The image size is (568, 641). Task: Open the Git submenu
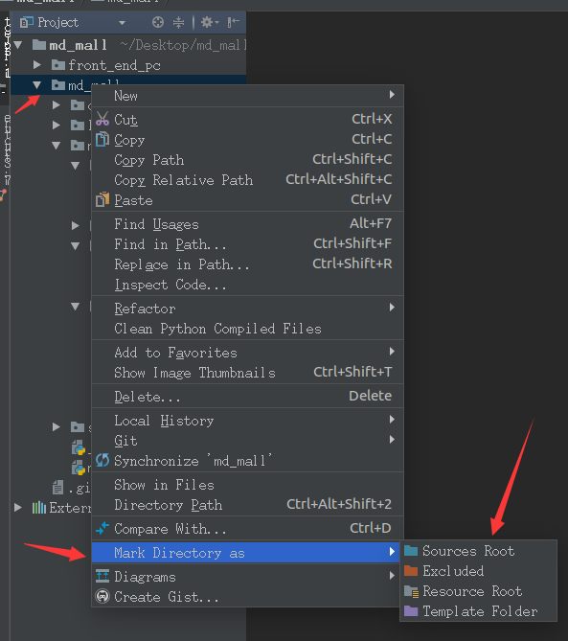tap(248, 441)
